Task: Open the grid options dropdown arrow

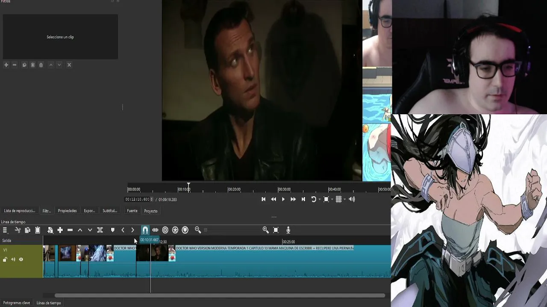Action: (344, 200)
